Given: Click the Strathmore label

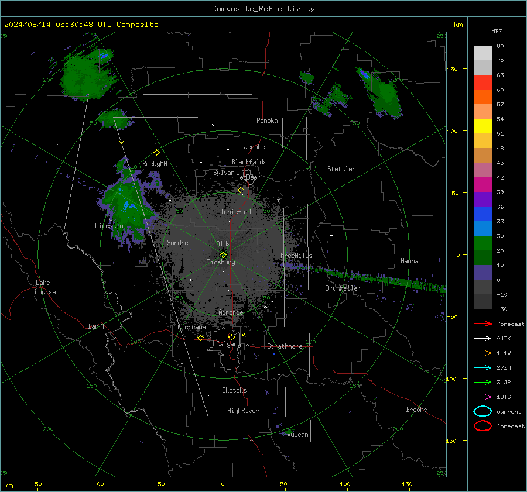Looking at the screenshot, I should pyautogui.click(x=285, y=346).
